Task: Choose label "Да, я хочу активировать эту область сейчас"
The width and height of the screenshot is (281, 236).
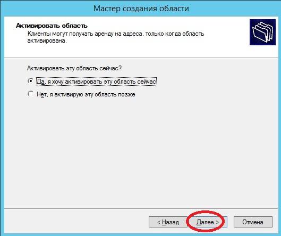Action: point(97,82)
